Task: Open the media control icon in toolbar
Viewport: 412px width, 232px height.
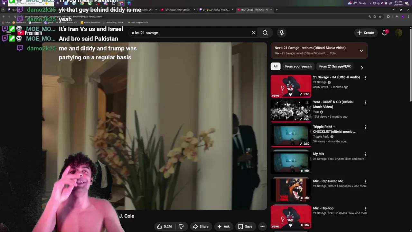Action: pos(397,16)
